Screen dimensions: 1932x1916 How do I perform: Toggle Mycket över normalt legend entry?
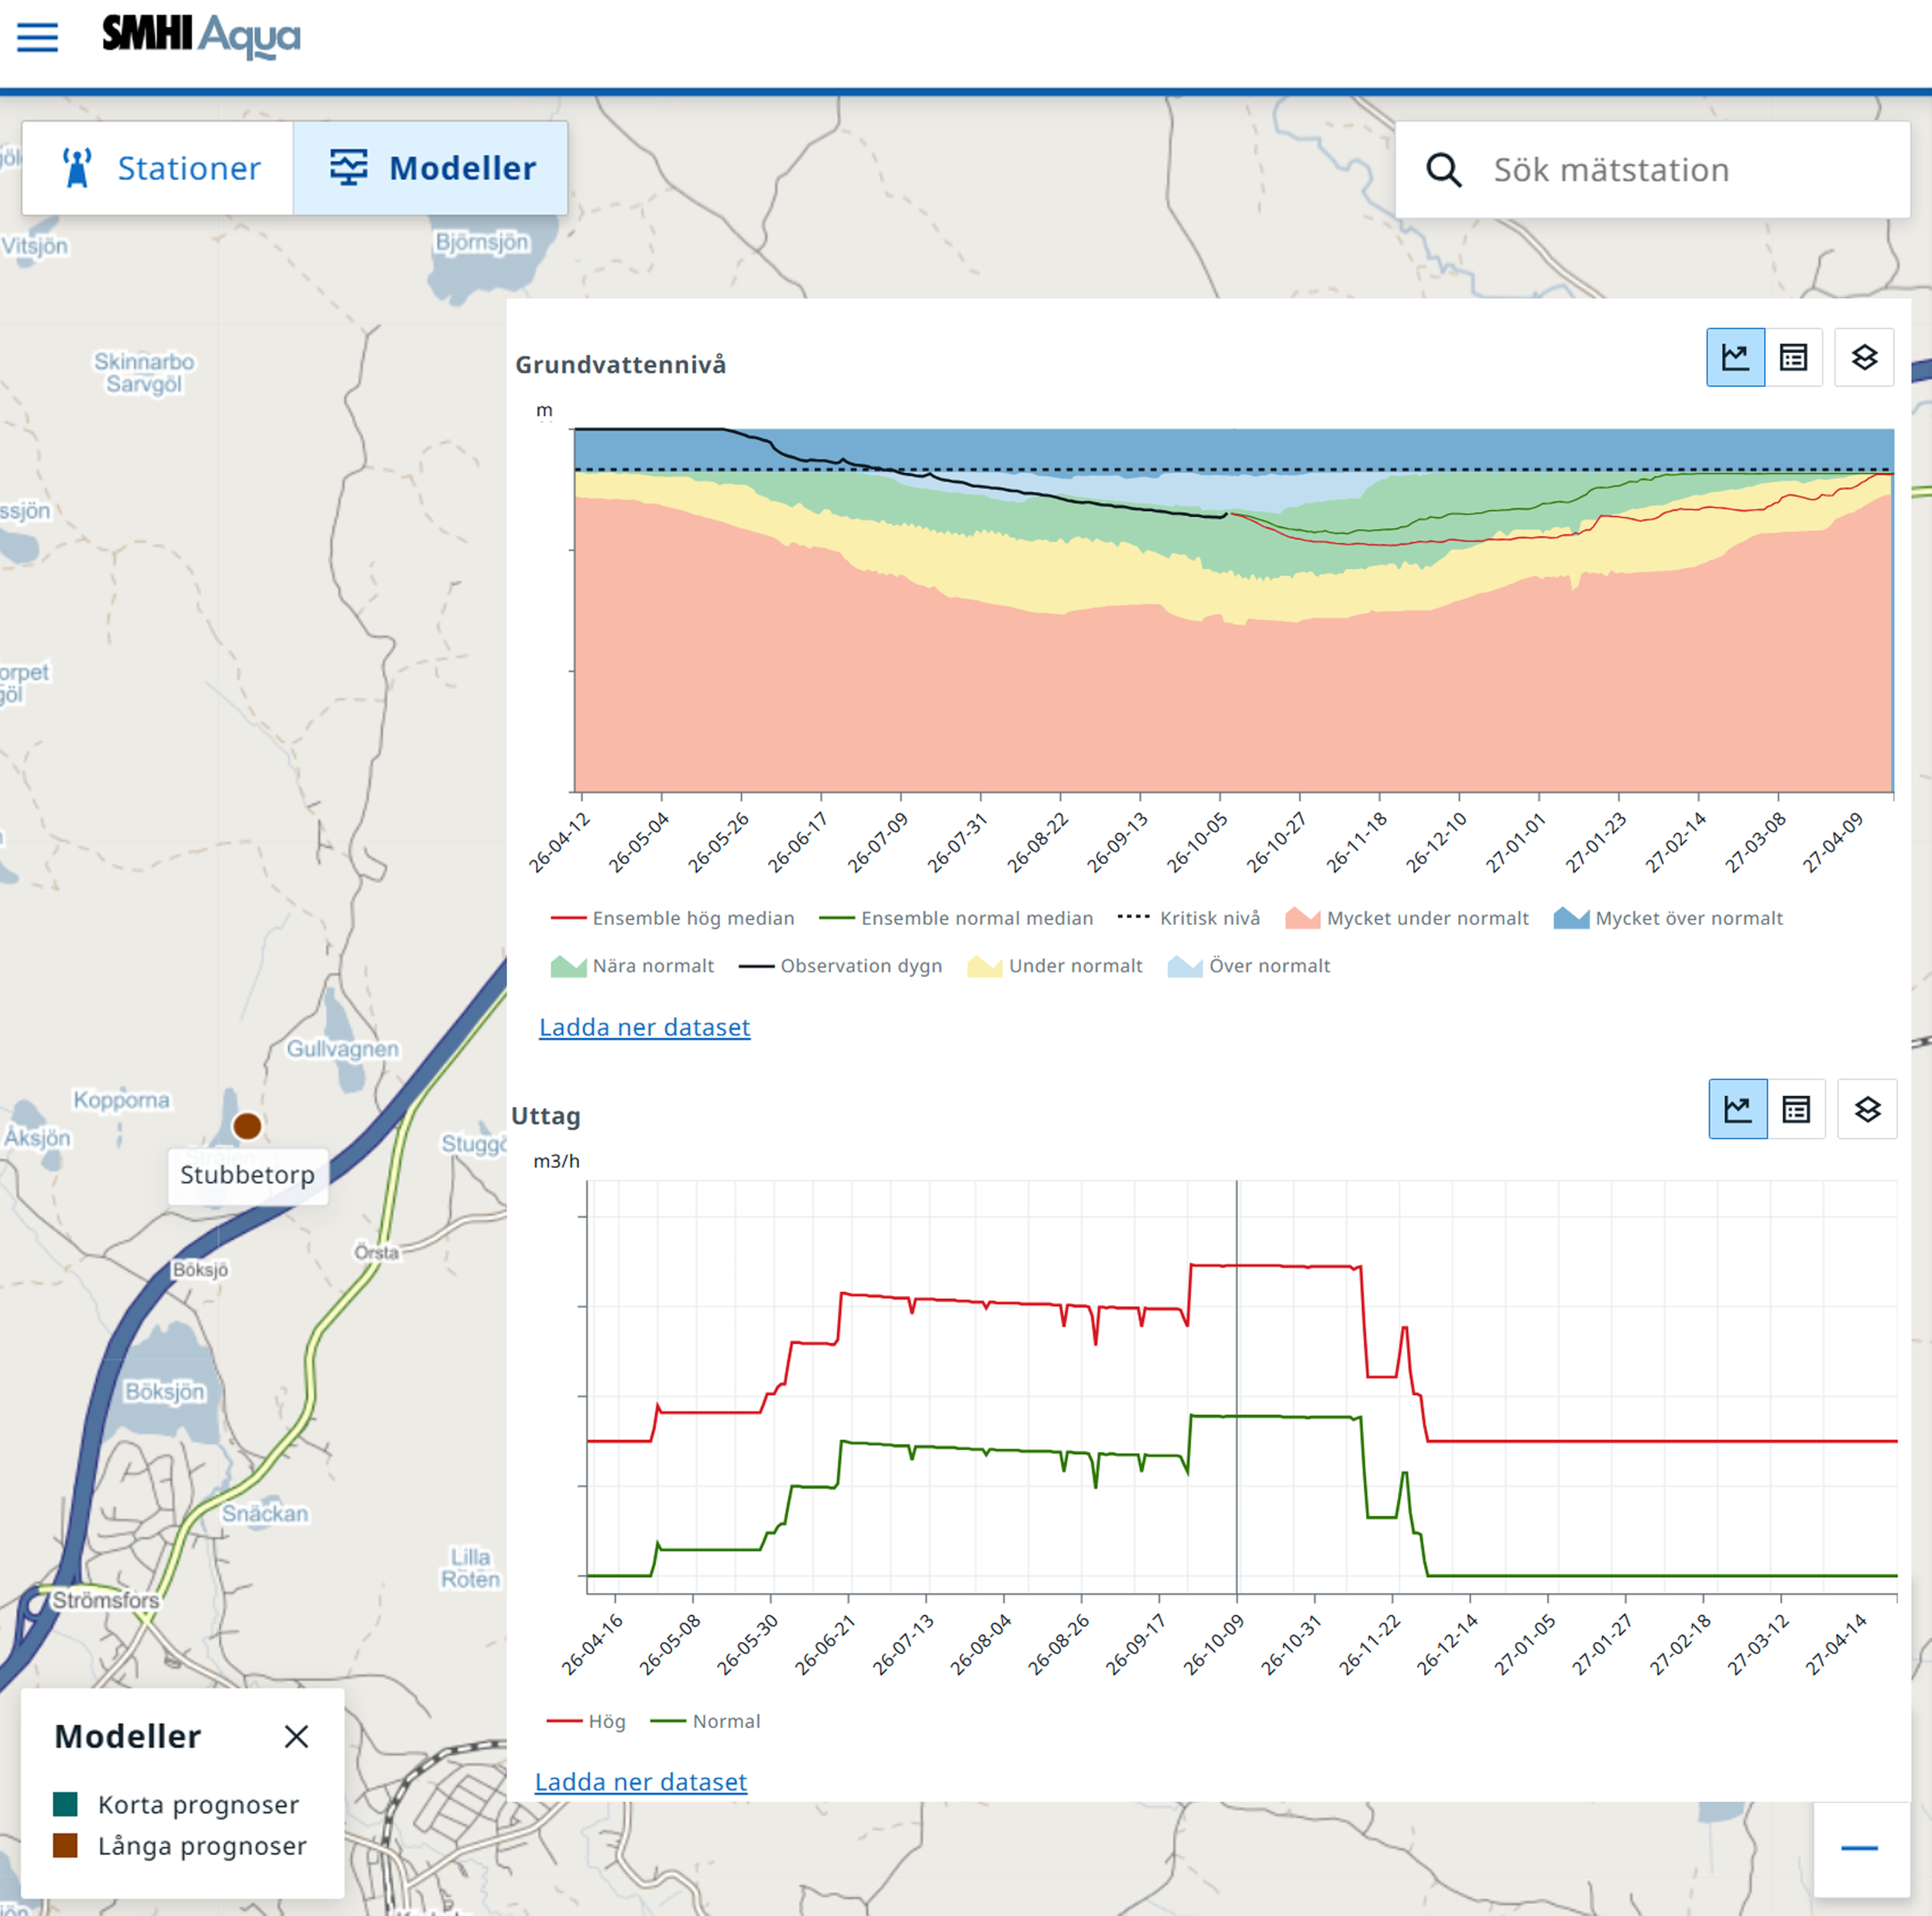pyautogui.click(x=1668, y=919)
